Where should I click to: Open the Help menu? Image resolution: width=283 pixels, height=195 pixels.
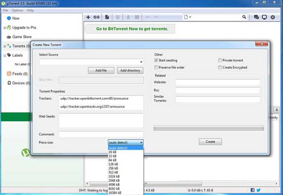pyautogui.click(x=30, y=10)
